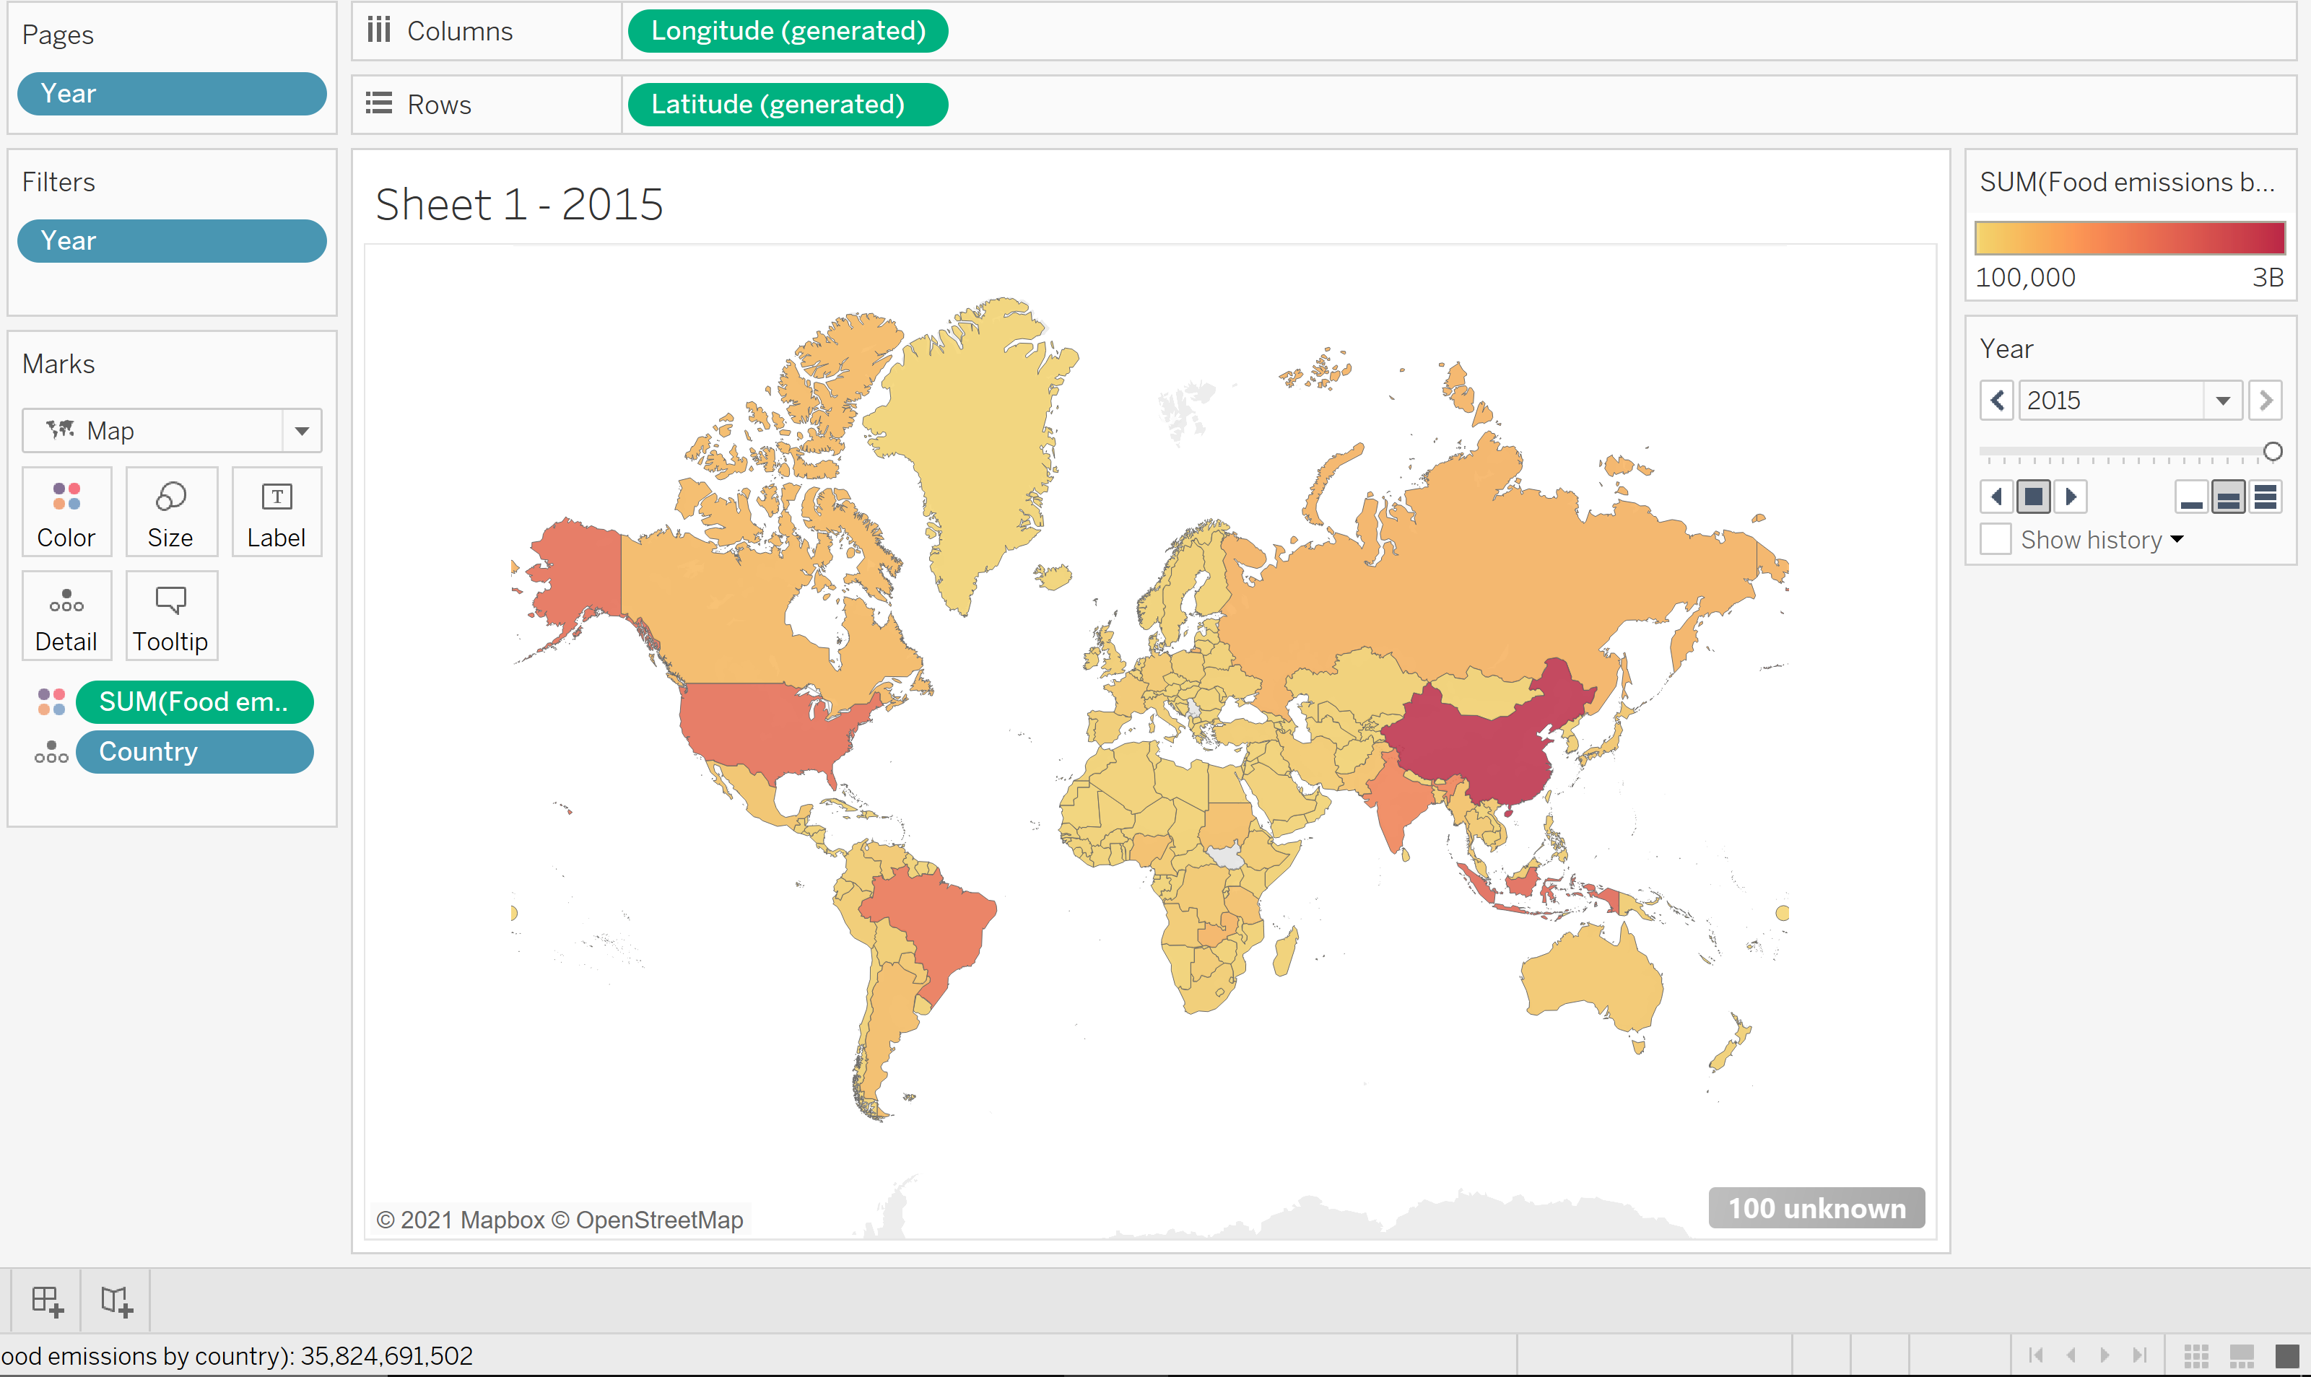The image size is (2311, 1377).
Task: Go to the previous year page arrow
Action: pyautogui.click(x=1997, y=401)
